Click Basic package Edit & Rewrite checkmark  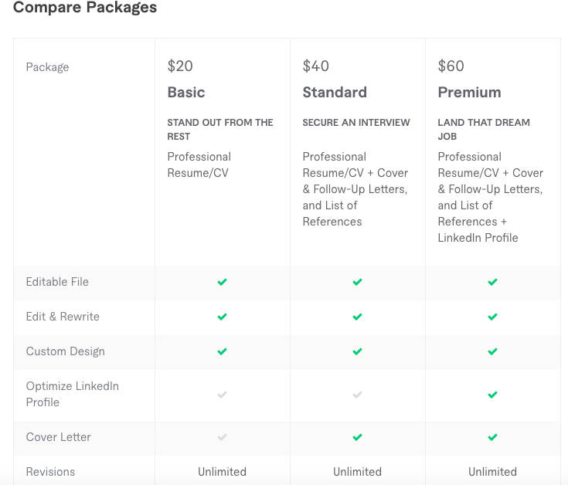(222, 317)
